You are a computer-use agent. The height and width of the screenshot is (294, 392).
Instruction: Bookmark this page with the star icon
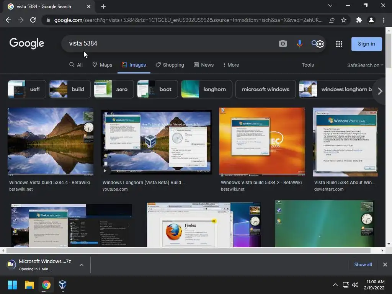pos(344,20)
